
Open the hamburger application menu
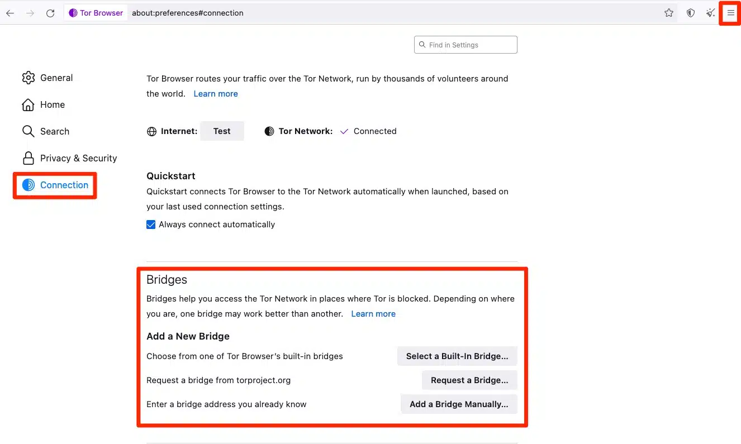pyautogui.click(x=730, y=13)
